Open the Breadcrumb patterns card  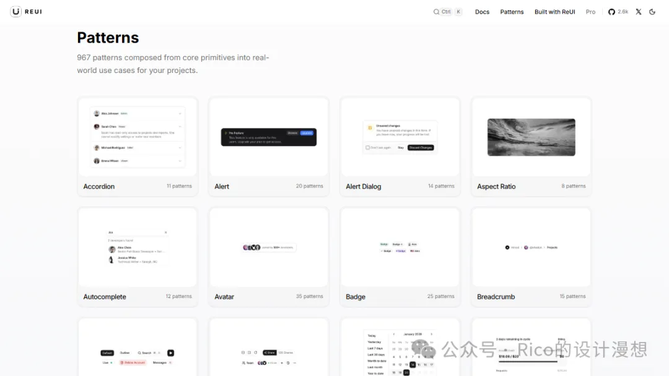[x=531, y=256]
